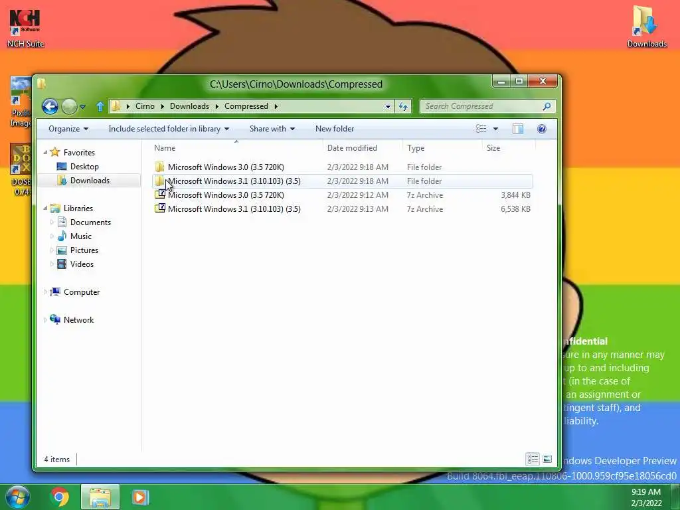Select the Microsoft Windows 3.0 (3.5 720K) folder icon

coord(159,167)
